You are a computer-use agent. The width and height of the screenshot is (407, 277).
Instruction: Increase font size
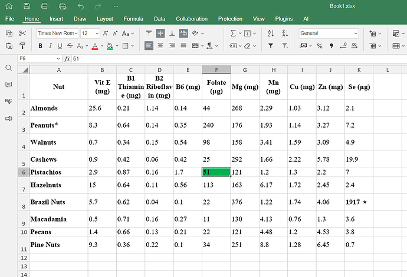(x=106, y=34)
